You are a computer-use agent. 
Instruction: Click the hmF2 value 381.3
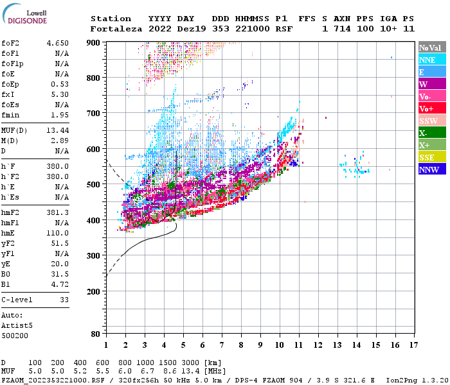click(58, 212)
